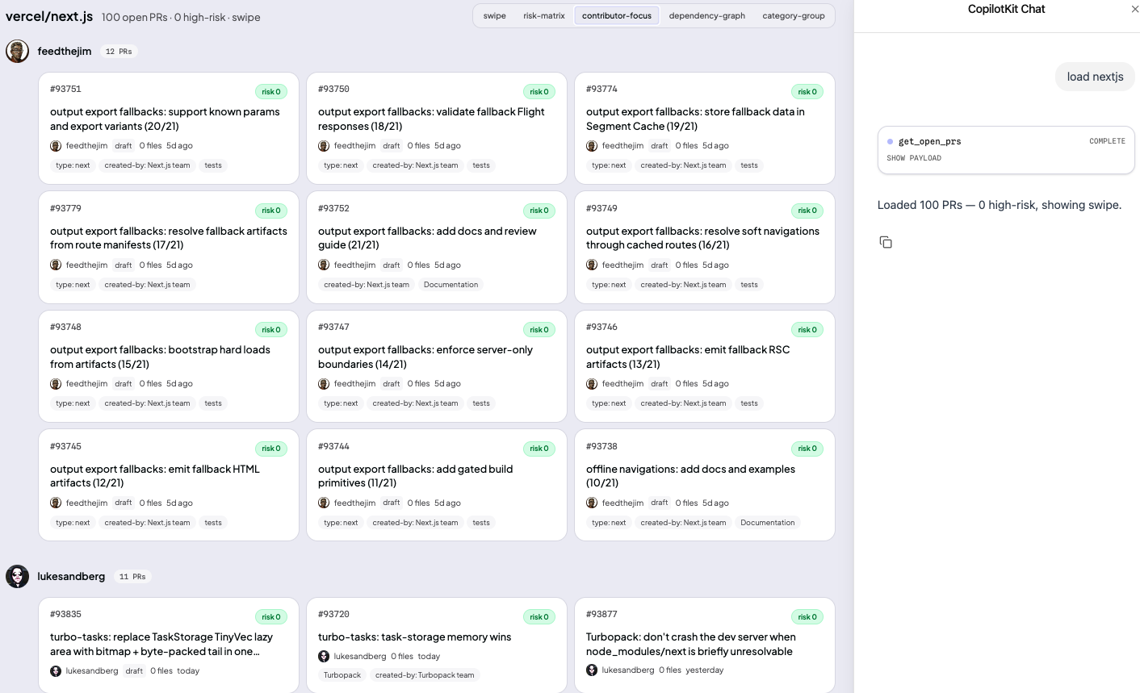Open PR #93774 store fallback data title

pos(695,119)
